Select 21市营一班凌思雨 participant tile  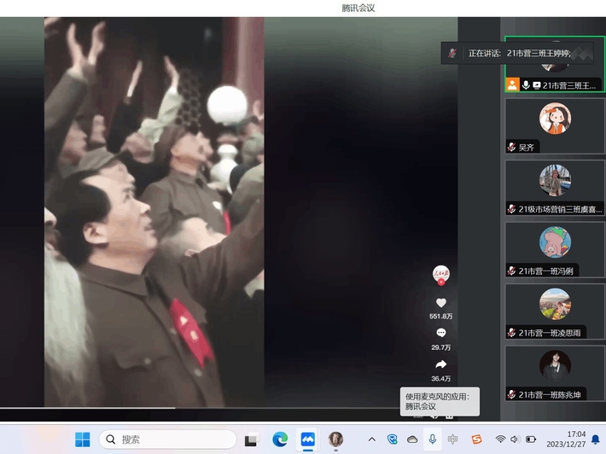point(555,311)
